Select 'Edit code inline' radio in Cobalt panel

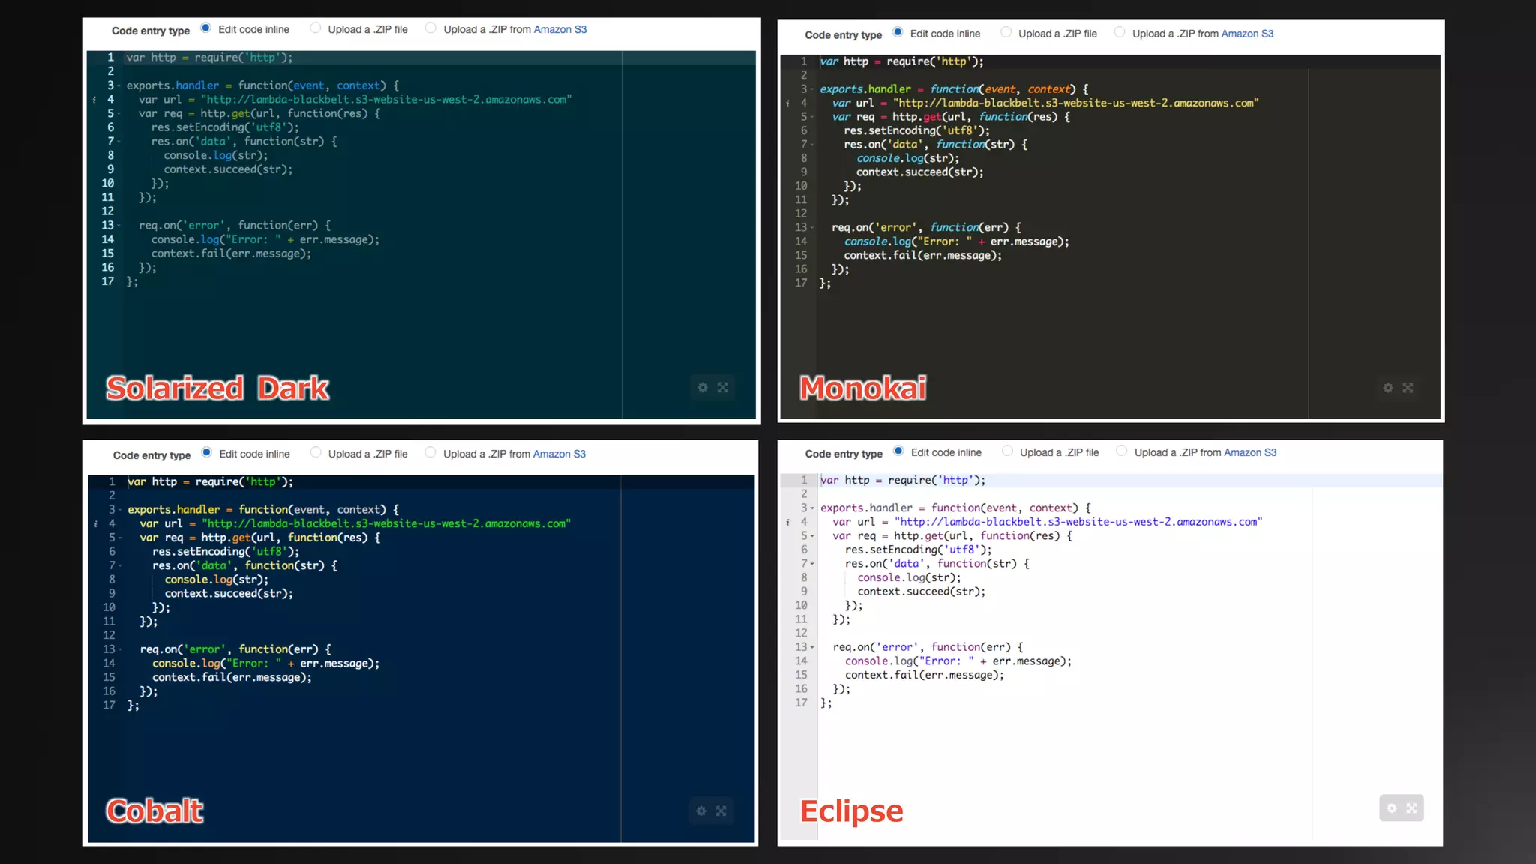(x=206, y=453)
